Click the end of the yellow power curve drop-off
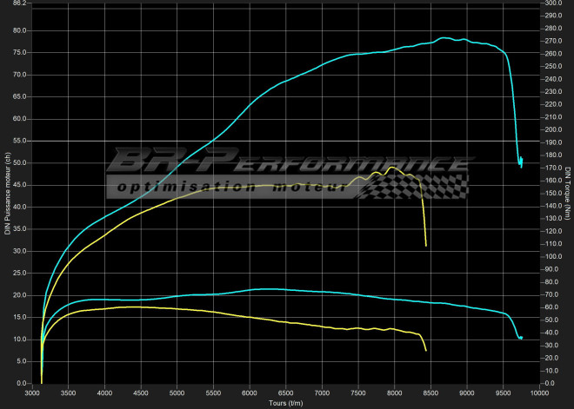Image resolution: width=574 pixels, height=409 pixels. (x=426, y=246)
